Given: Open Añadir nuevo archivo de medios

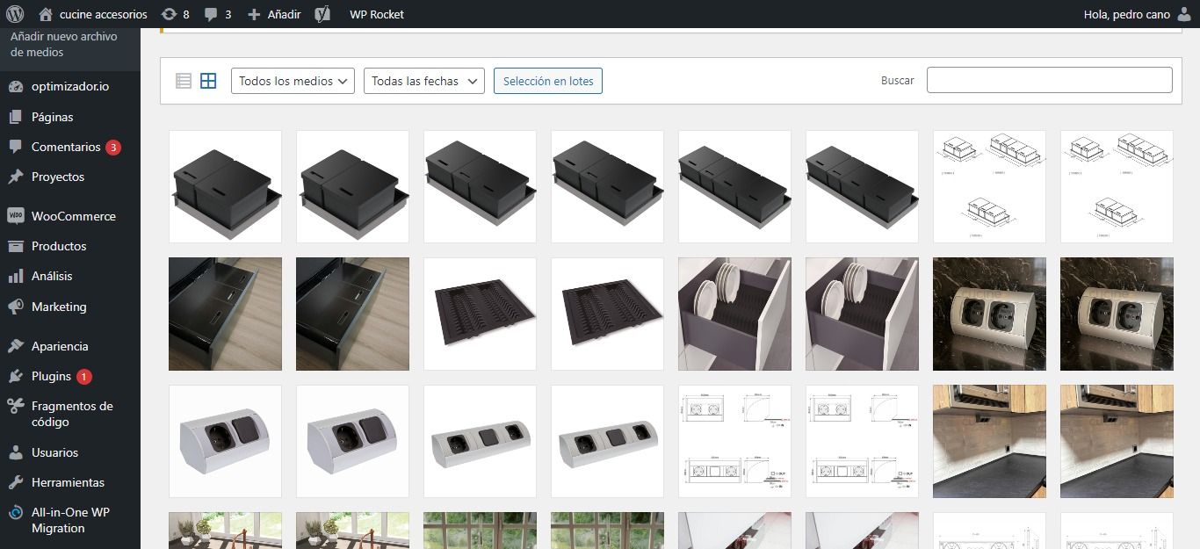Looking at the screenshot, I should click(64, 44).
